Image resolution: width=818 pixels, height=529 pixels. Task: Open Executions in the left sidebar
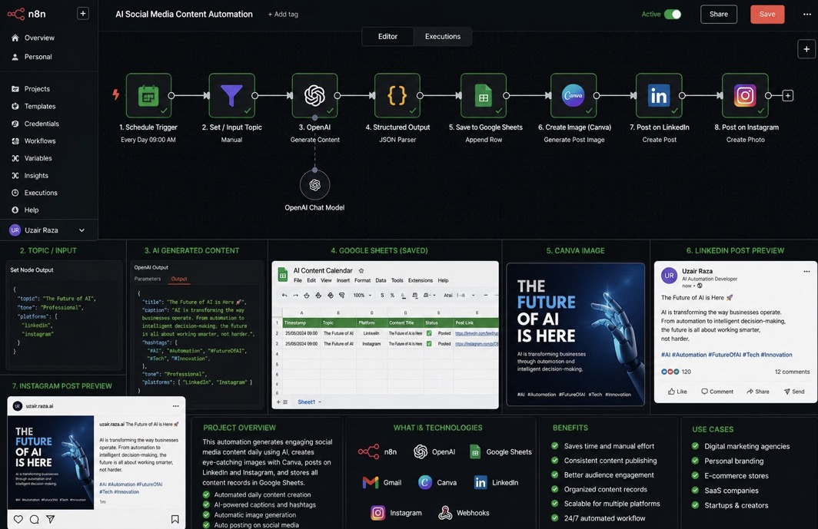(41, 193)
